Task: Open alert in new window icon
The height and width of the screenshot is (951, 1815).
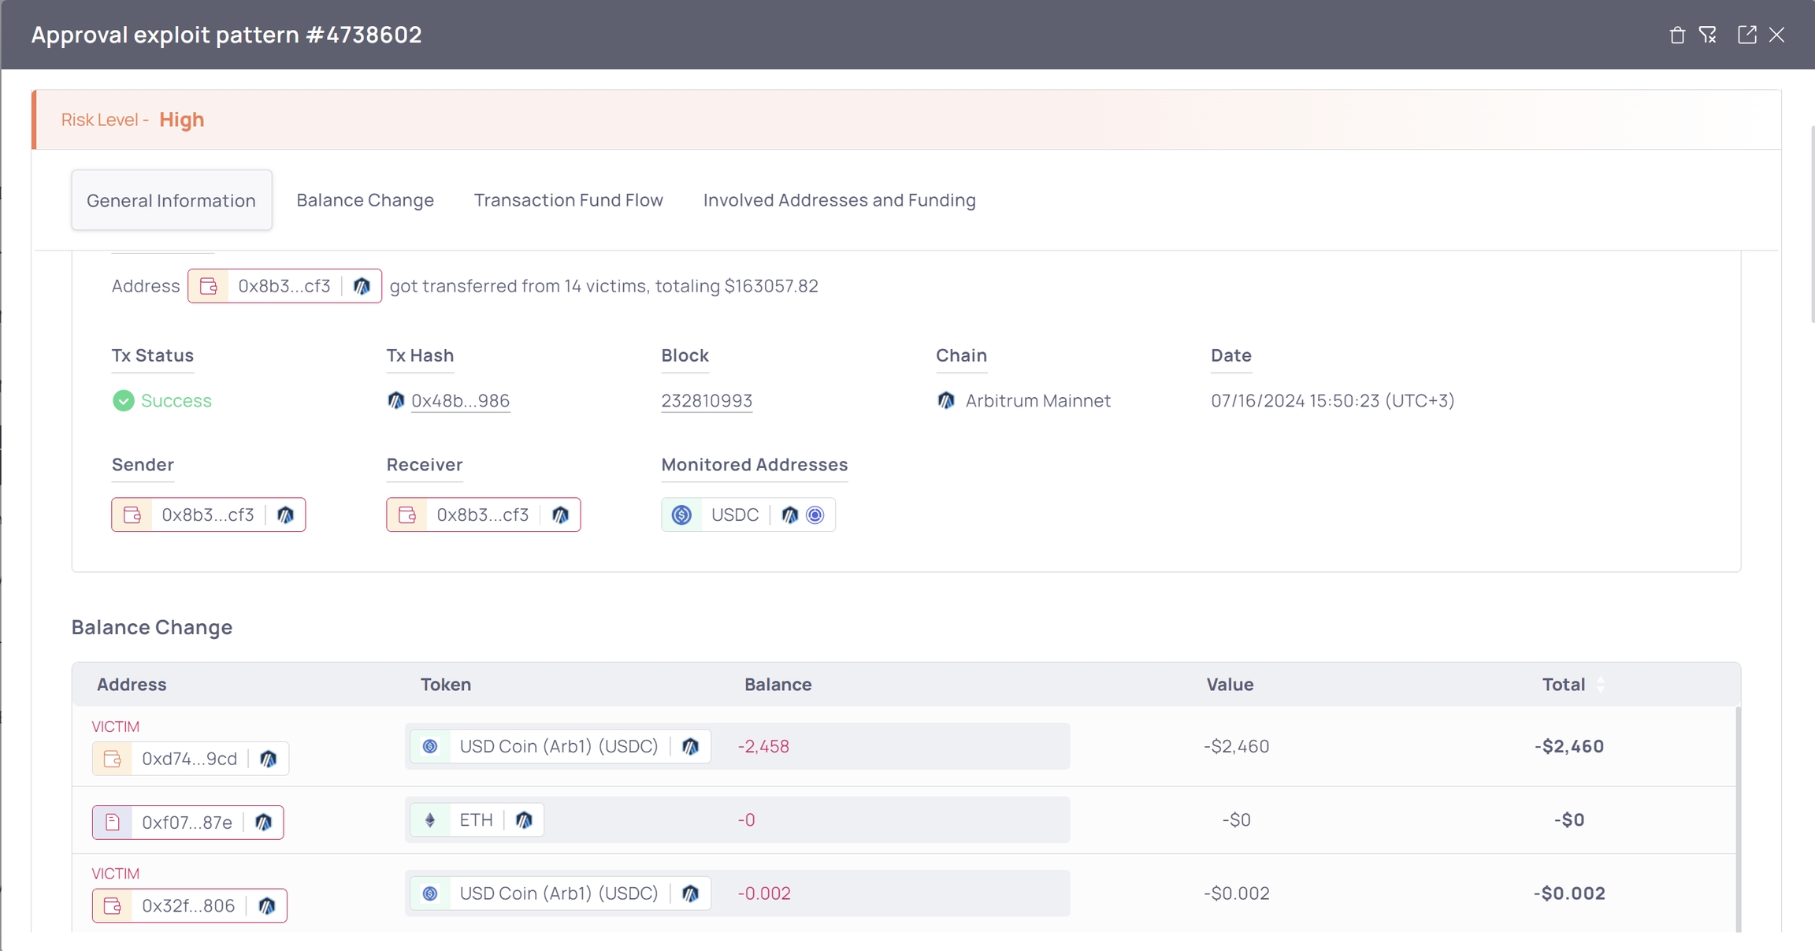Action: pos(1746,35)
